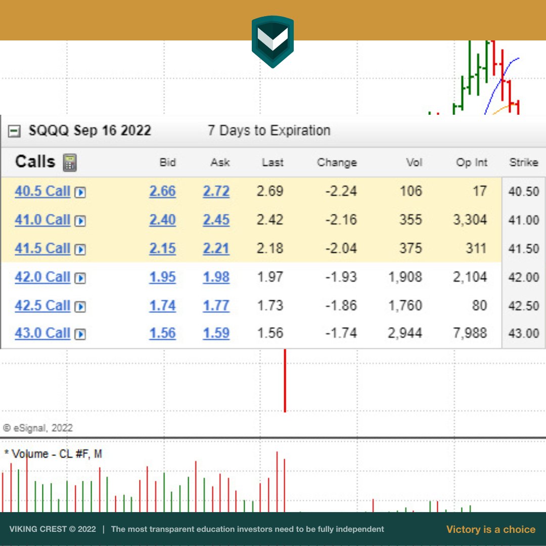Click the Change column header

337,162
